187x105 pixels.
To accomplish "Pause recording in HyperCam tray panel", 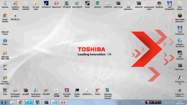I will tap(148, 102).
